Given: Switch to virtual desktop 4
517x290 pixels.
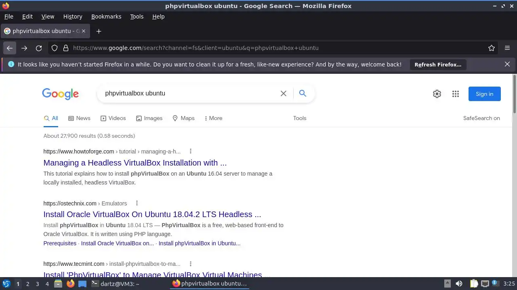Looking at the screenshot, I should (x=47, y=284).
